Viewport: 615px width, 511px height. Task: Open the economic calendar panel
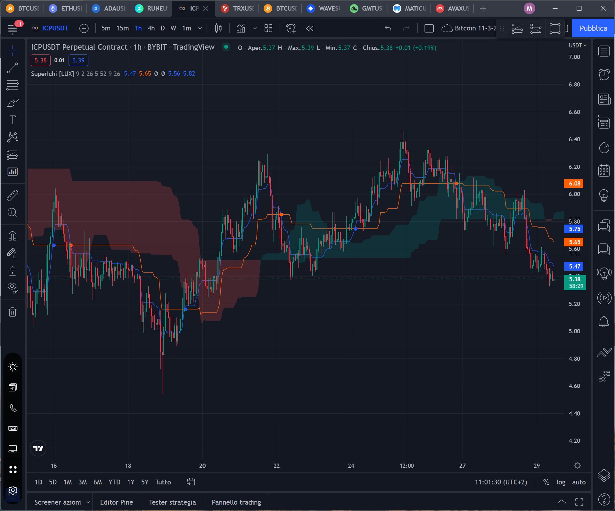click(x=604, y=171)
